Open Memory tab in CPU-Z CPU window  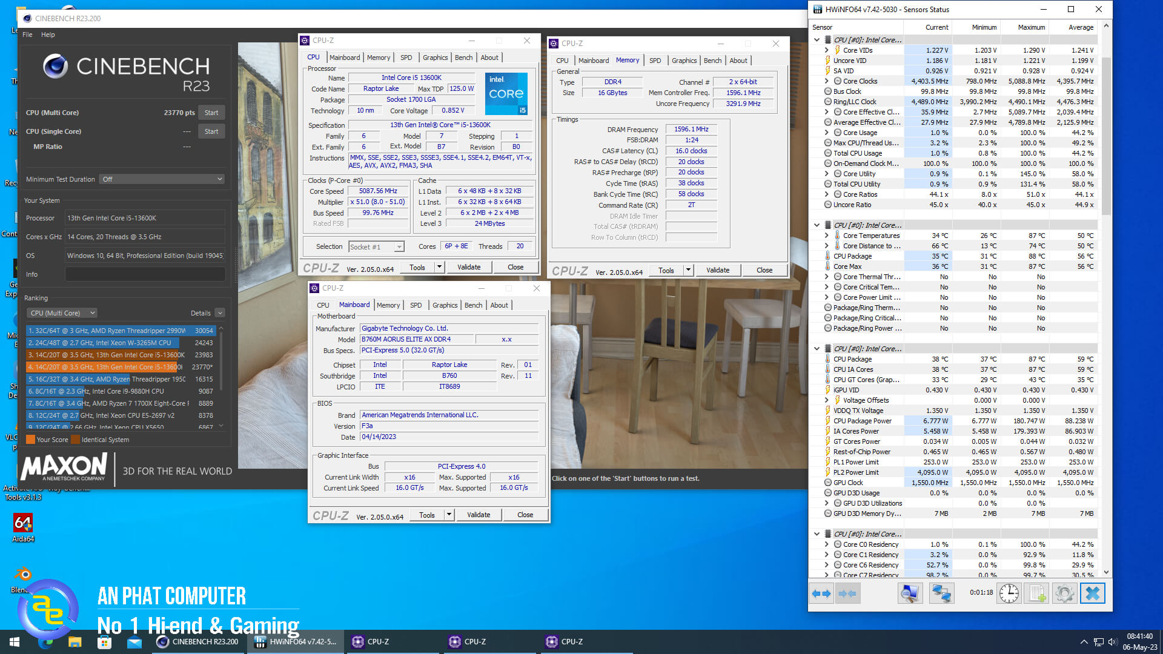click(379, 58)
